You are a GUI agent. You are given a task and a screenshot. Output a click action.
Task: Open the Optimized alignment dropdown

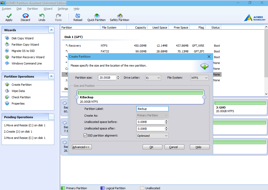pyautogui.click(x=167, y=135)
